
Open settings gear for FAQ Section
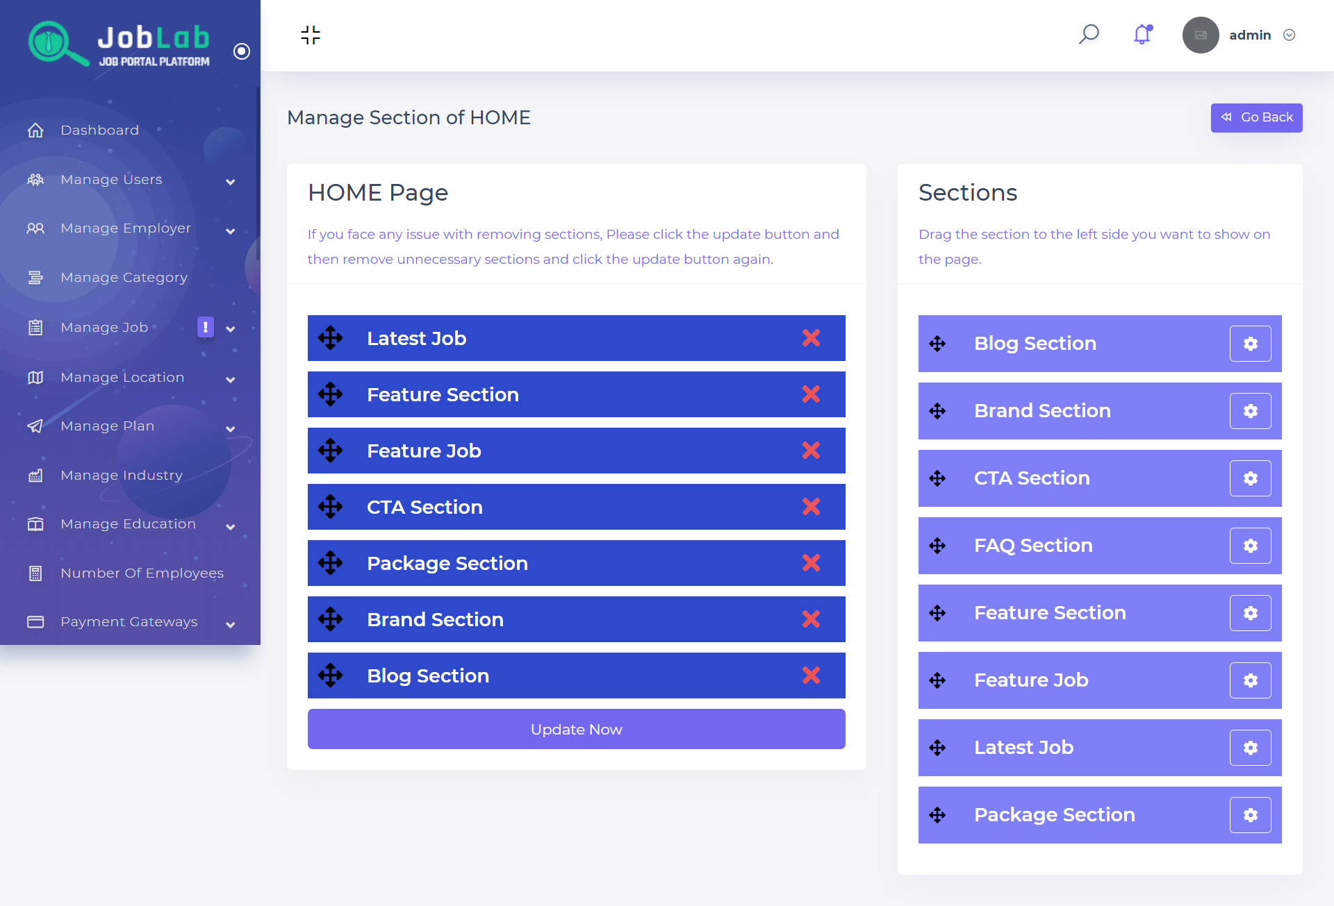click(1250, 546)
